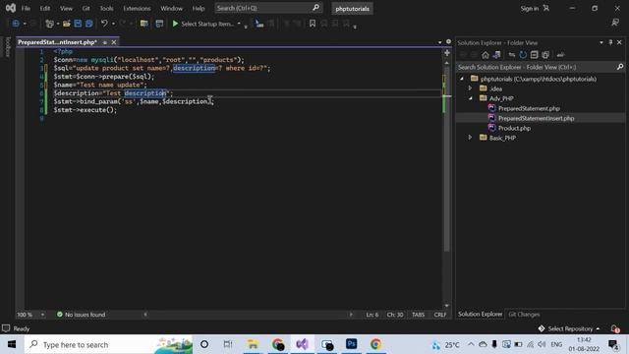Image resolution: width=629 pixels, height=354 pixels.
Task: Click the navigate backward toolbar icon
Action: click(x=16, y=24)
